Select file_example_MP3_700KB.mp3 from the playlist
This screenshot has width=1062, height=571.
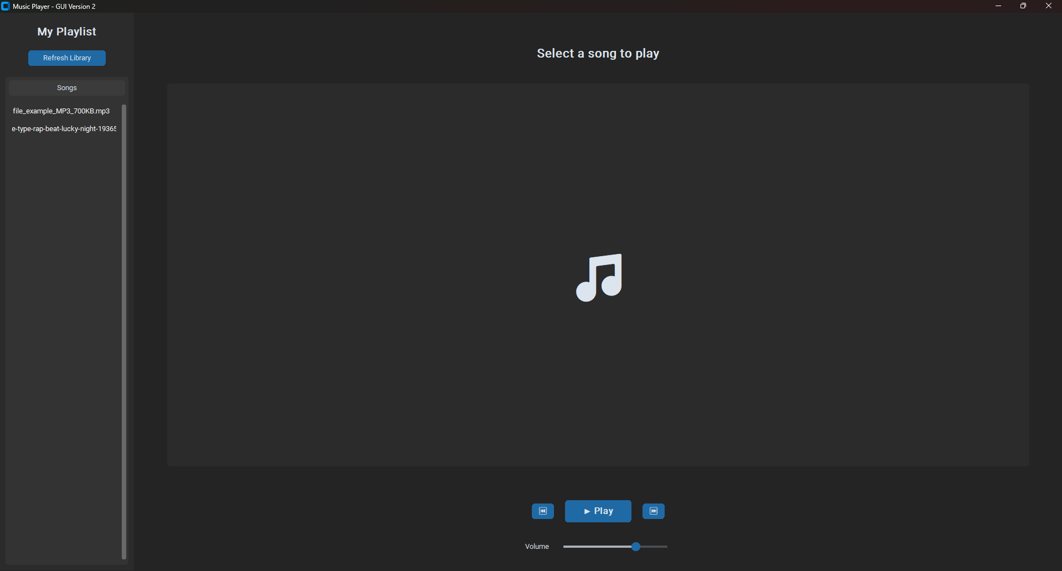point(61,111)
